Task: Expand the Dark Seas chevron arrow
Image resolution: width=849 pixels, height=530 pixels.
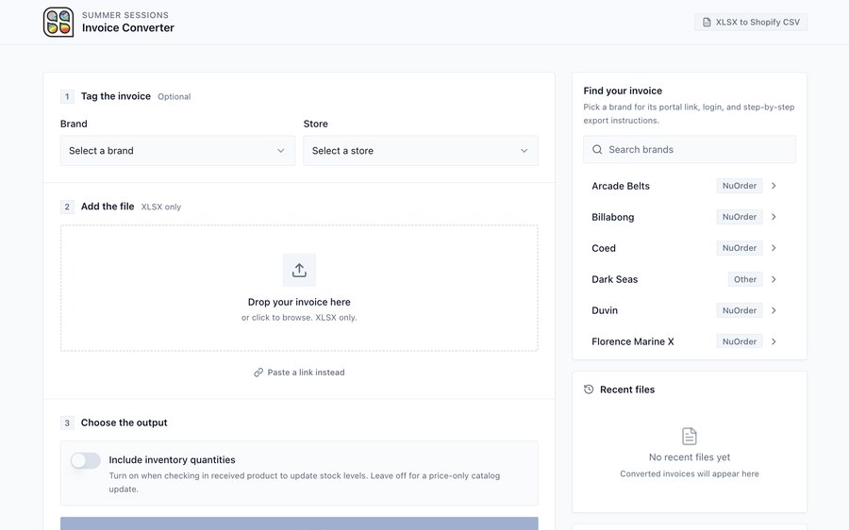Action: (x=774, y=279)
